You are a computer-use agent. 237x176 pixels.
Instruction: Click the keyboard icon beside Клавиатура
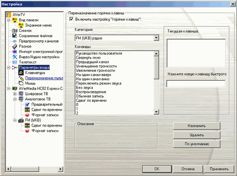click(21, 73)
